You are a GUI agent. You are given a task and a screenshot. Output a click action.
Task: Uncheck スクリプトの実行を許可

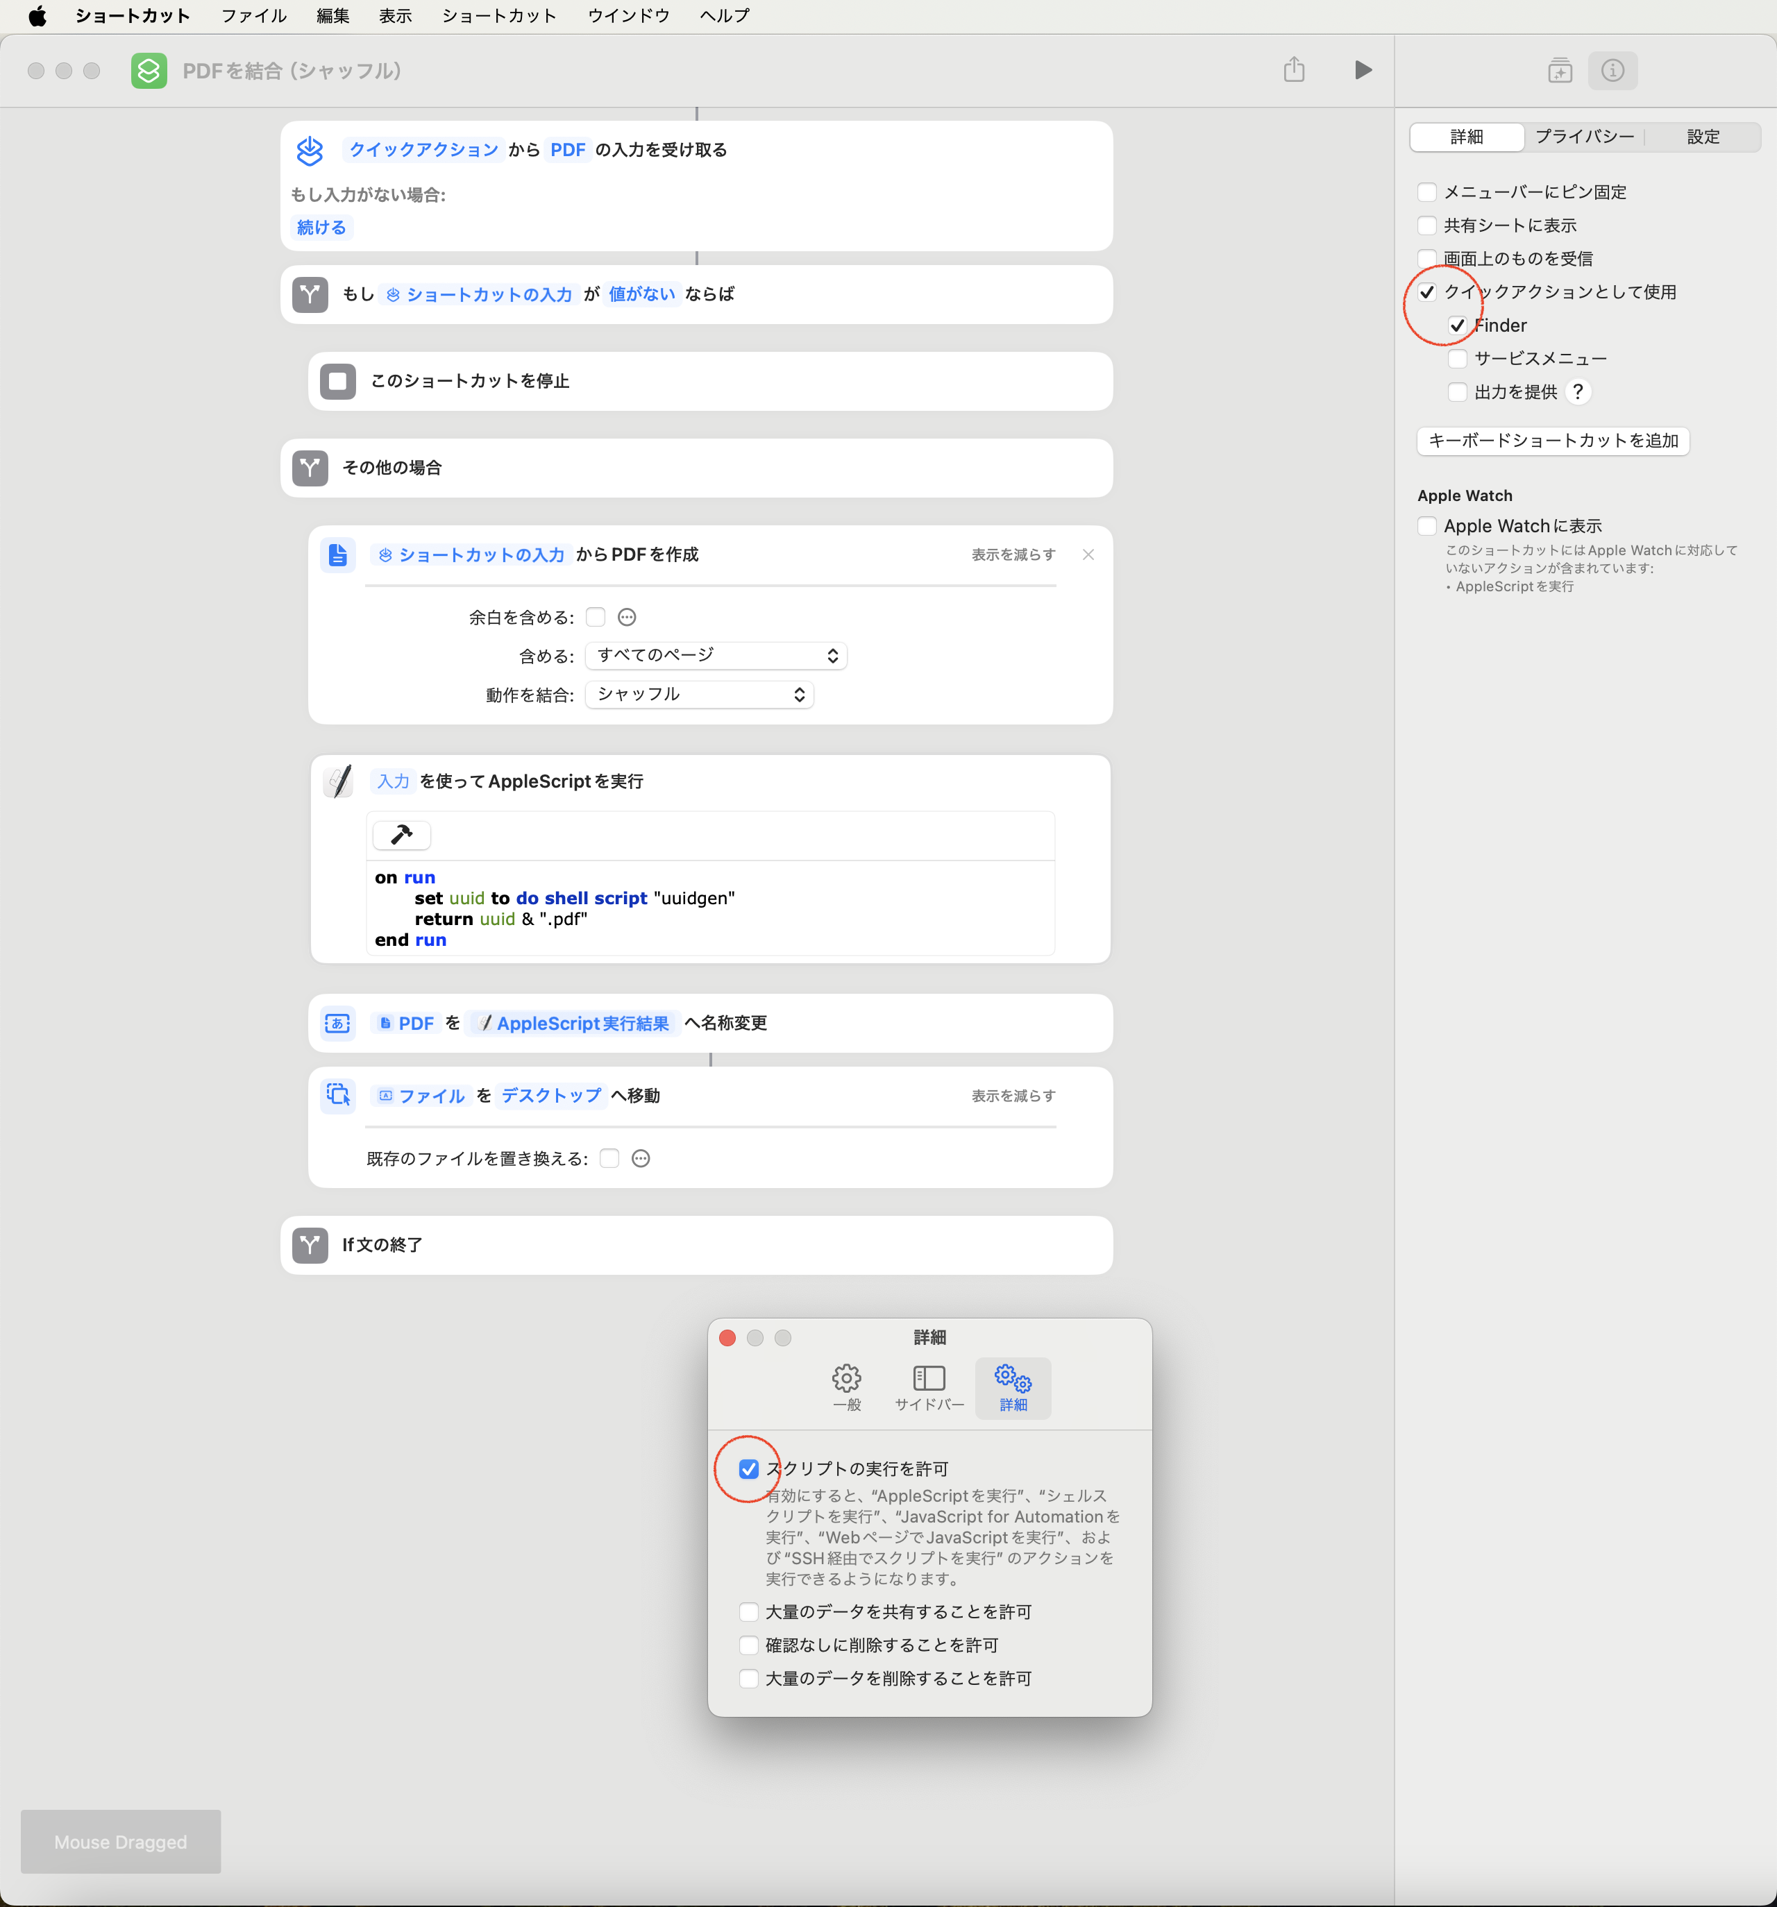[x=748, y=1468]
